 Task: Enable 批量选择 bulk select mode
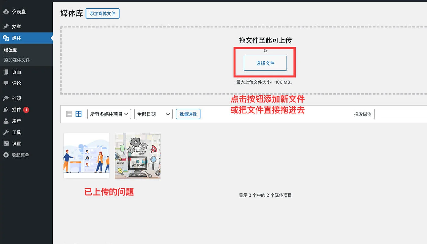(x=188, y=114)
